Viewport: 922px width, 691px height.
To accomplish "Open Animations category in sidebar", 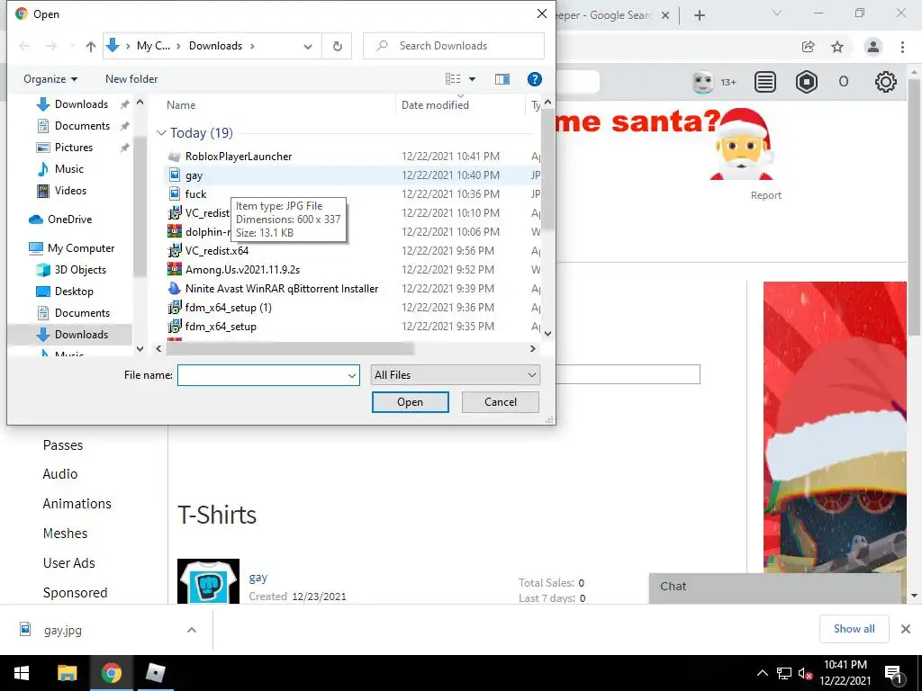I will point(77,504).
